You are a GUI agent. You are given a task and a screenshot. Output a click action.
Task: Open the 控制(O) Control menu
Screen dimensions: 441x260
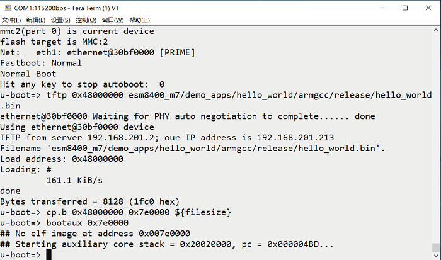click(86, 20)
